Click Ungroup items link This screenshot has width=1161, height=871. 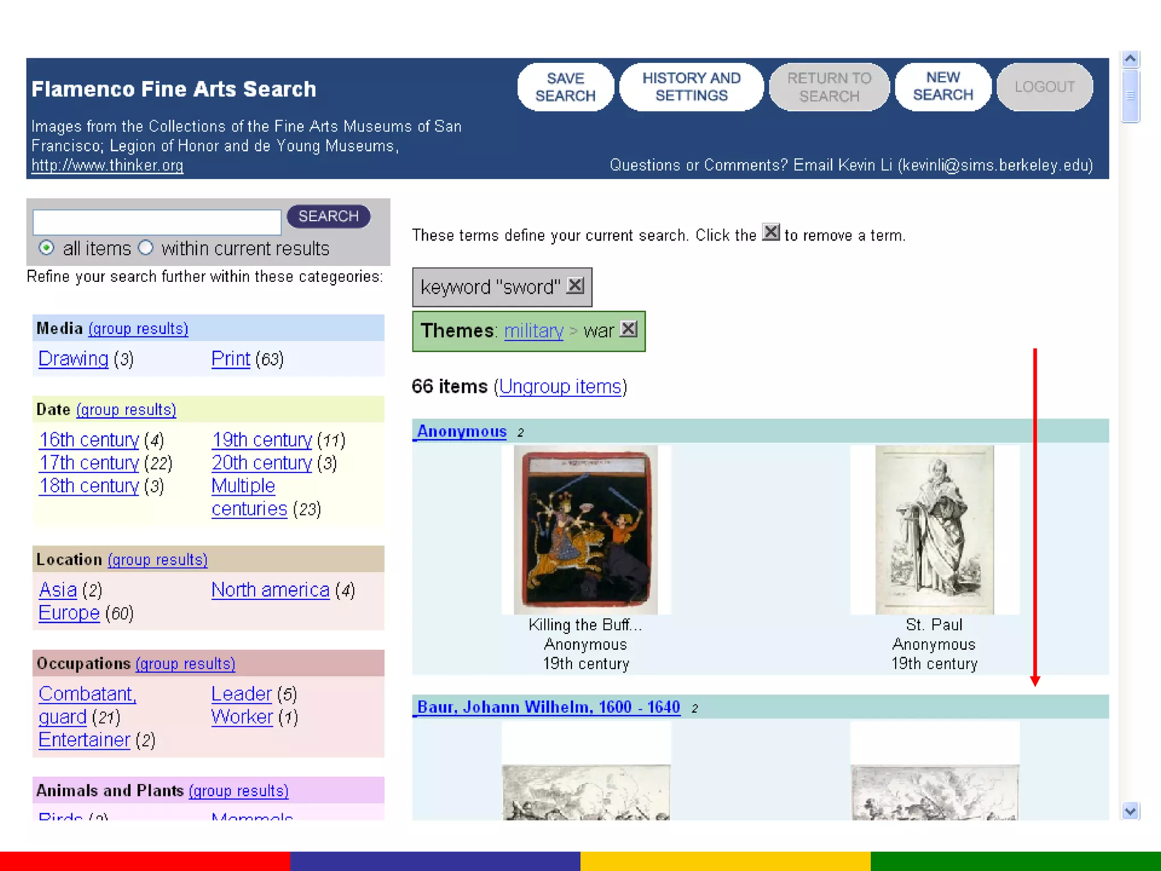click(560, 387)
